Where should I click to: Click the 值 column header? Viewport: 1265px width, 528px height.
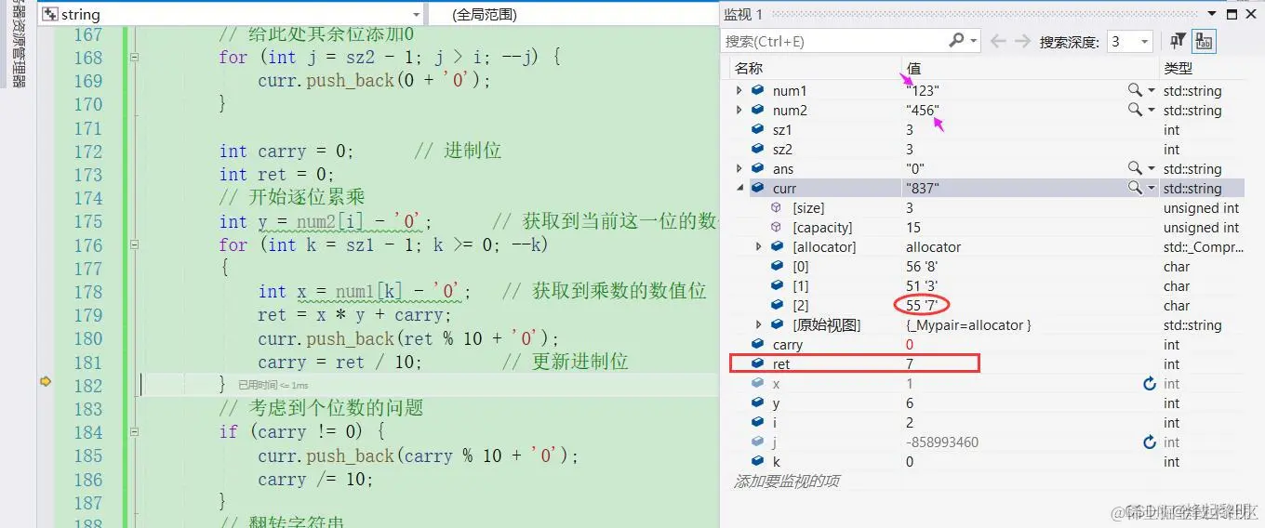(x=913, y=68)
